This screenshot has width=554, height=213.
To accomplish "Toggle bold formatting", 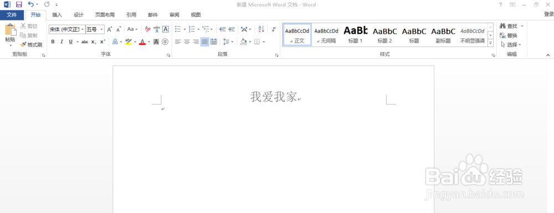I will (53, 42).
